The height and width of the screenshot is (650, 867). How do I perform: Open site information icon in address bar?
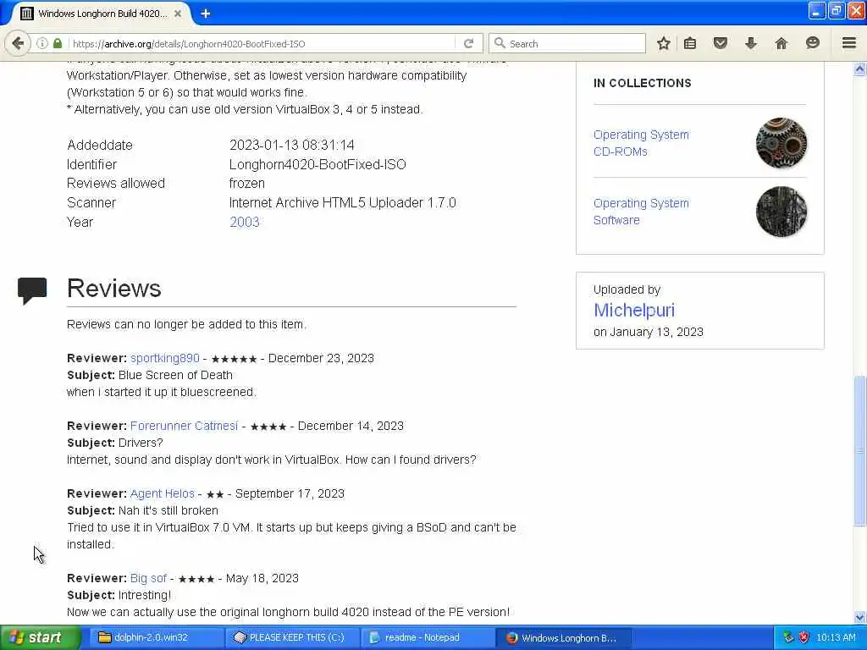coord(42,43)
